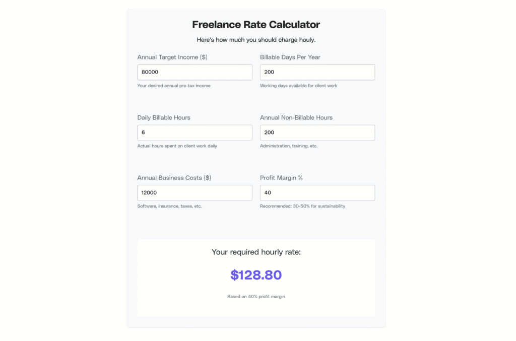Click the $128.80 hourly rate result

coord(256,275)
